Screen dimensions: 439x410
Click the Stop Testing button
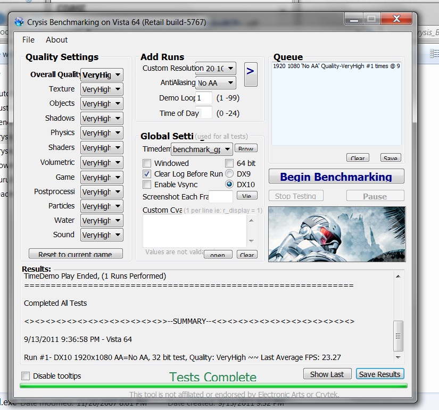pyautogui.click(x=296, y=196)
